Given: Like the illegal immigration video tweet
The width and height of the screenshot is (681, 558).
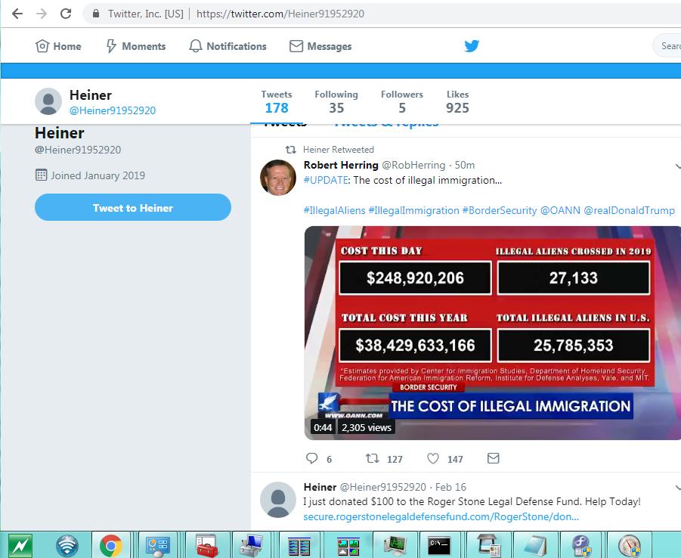Looking at the screenshot, I should point(432,458).
